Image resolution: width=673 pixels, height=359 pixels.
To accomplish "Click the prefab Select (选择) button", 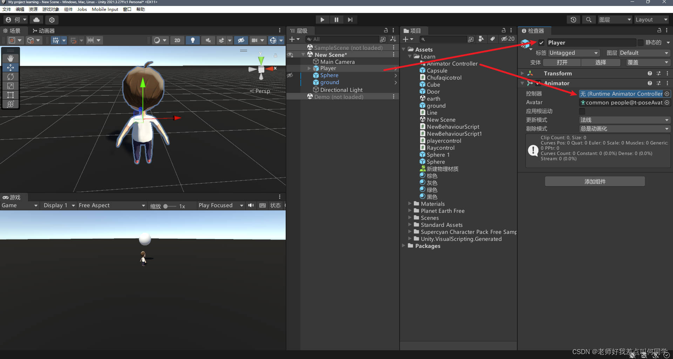I will tap(600, 62).
